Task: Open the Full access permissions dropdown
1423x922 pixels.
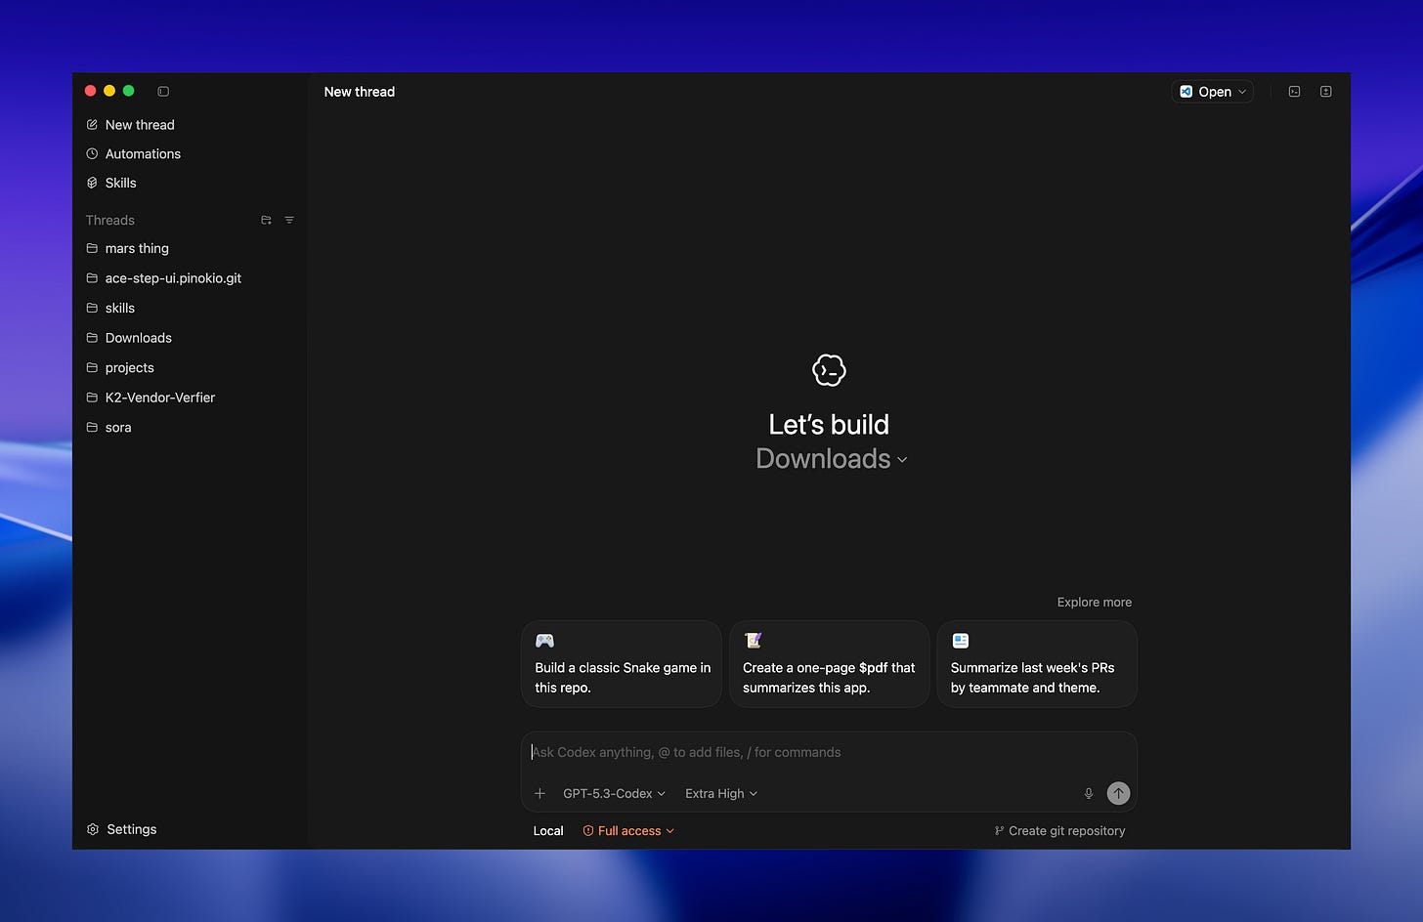Action: point(628,831)
